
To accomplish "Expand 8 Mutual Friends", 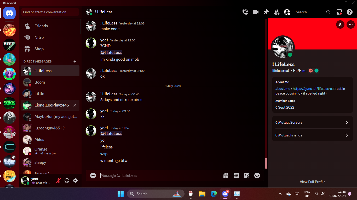I will point(312,135).
